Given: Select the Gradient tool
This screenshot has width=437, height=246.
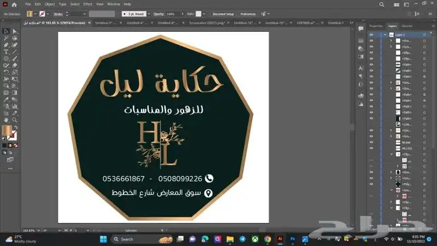Looking at the screenshot, I should (x=14, y=93).
